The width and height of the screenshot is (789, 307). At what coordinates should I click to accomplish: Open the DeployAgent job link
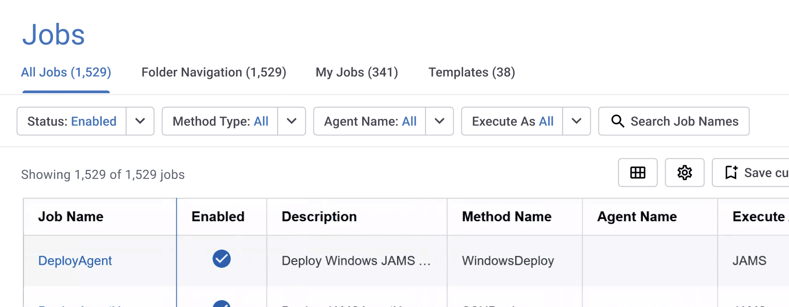point(75,260)
